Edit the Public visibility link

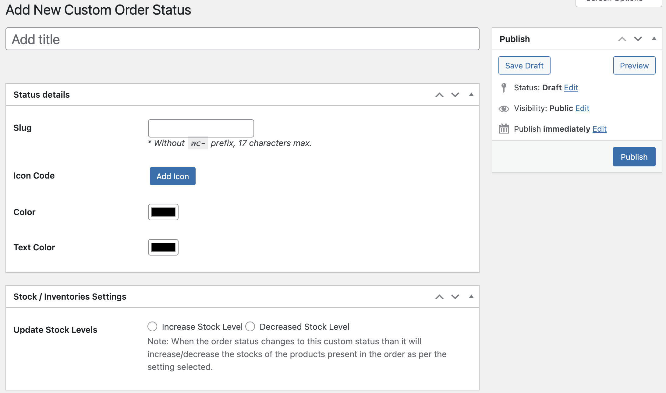click(x=582, y=108)
